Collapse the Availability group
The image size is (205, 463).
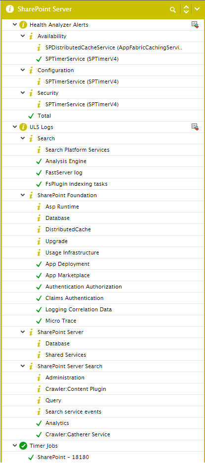click(23, 37)
